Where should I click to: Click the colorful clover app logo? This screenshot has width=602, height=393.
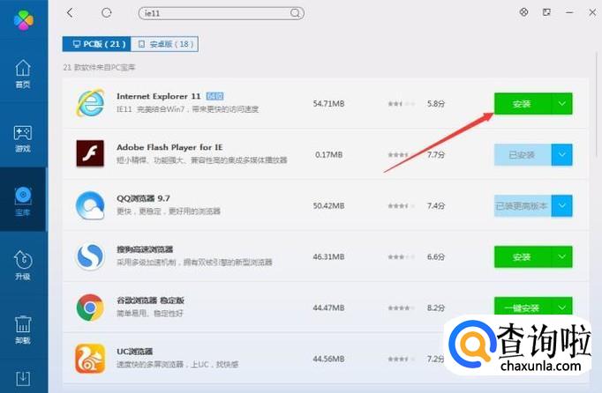[24, 20]
